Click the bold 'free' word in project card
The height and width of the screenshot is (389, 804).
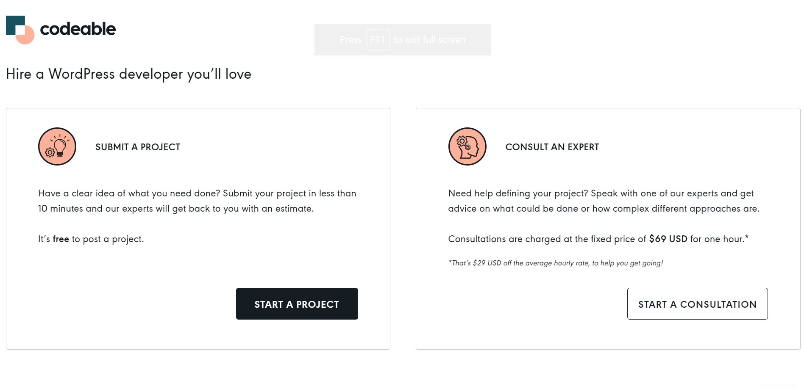[61, 239]
